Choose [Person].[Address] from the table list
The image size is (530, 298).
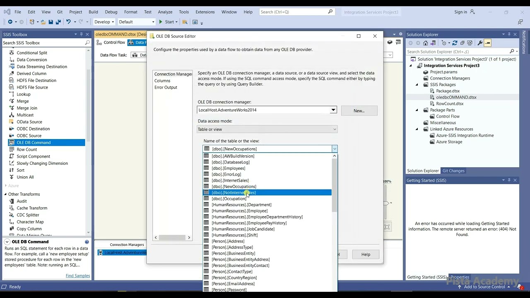(x=267, y=241)
